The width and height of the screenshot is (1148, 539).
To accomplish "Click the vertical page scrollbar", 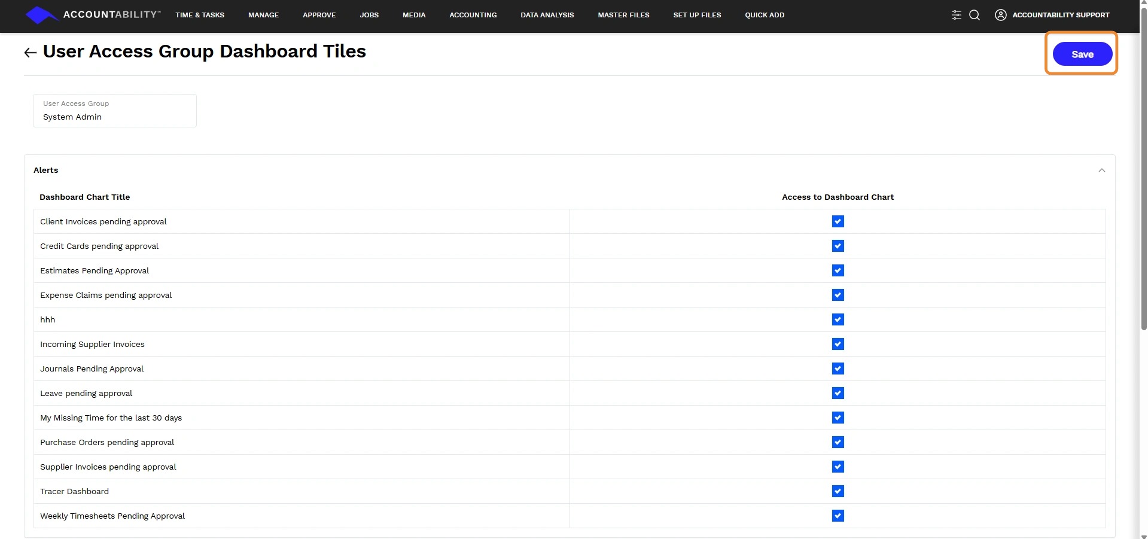I will pyautogui.click(x=1143, y=179).
